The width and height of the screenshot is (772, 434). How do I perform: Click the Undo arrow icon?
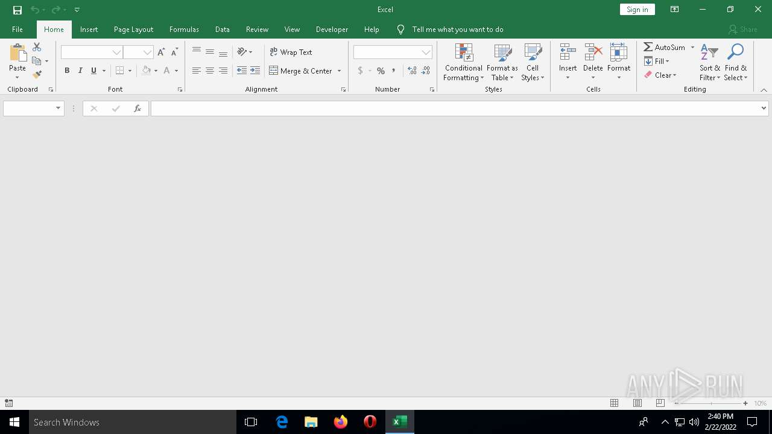click(35, 10)
